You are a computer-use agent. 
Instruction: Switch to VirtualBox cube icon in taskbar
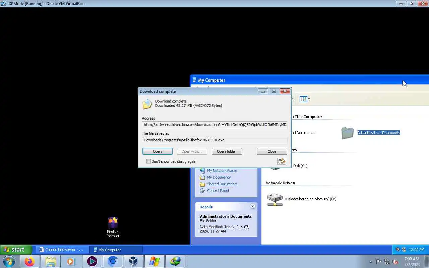133,261
